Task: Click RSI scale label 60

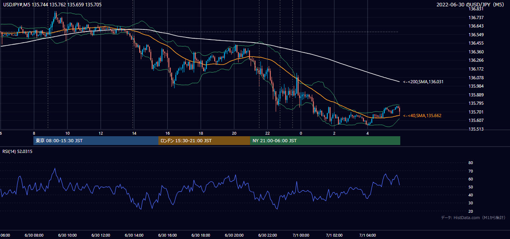Action: click(470, 179)
